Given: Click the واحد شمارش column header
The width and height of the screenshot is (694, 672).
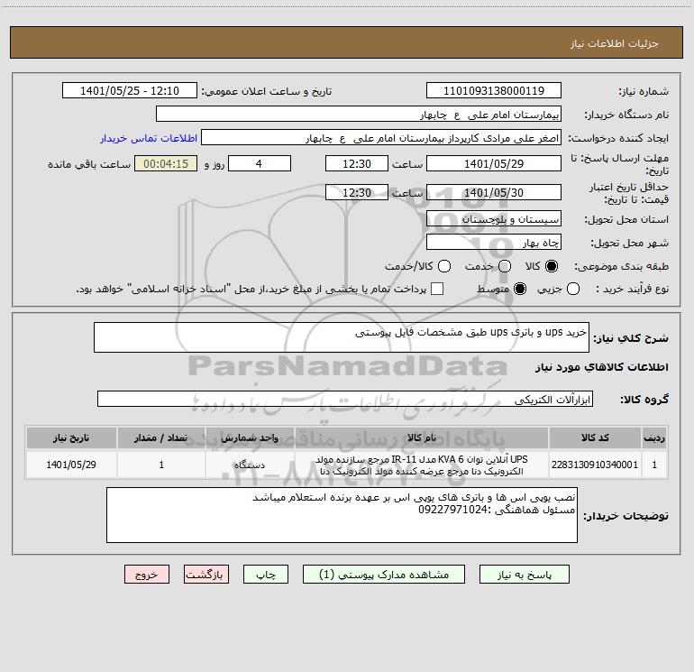Looking at the screenshot, I should pos(250,437).
